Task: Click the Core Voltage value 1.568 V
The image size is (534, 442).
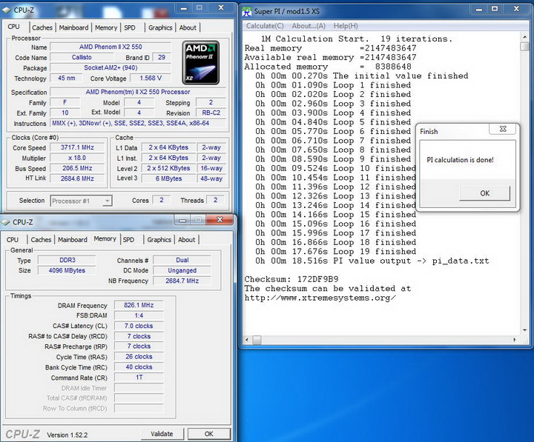Action: click(x=151, y=78)
